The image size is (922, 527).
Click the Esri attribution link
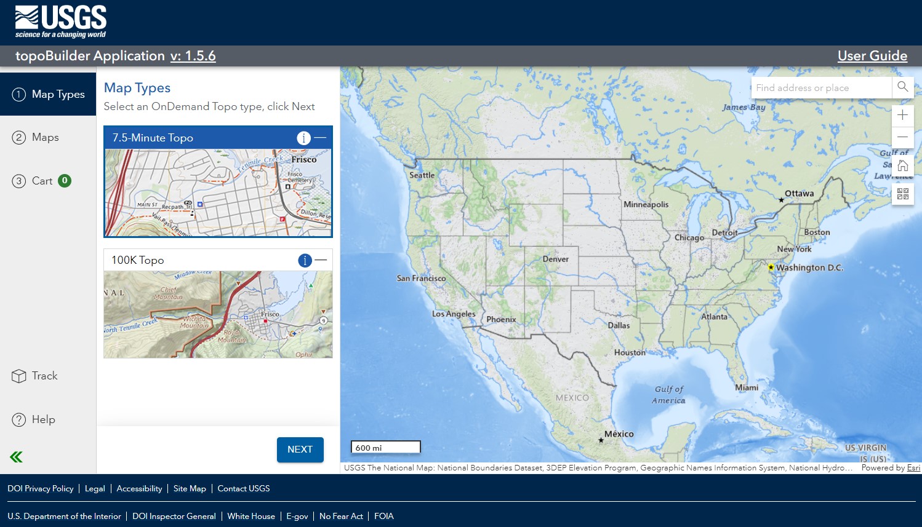click(913, 468)
